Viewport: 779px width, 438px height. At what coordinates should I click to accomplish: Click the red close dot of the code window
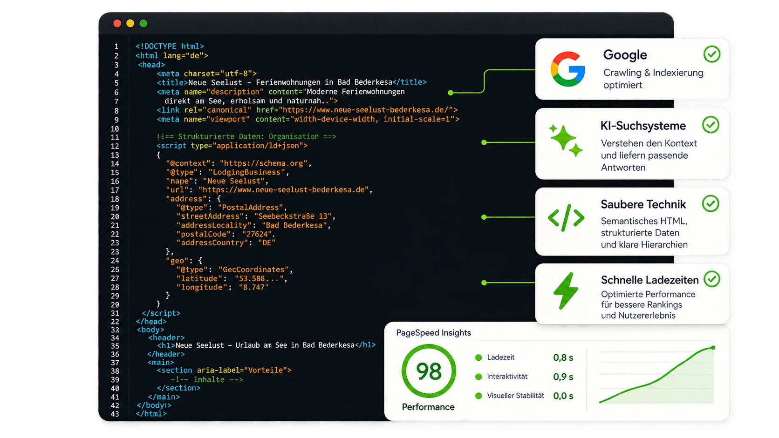[117, 23]
